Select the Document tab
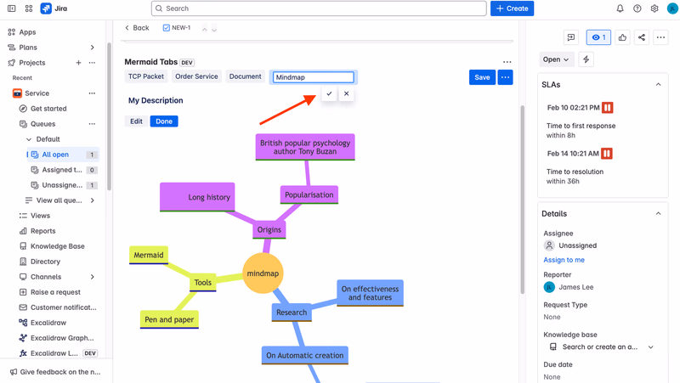 point(246,76)
